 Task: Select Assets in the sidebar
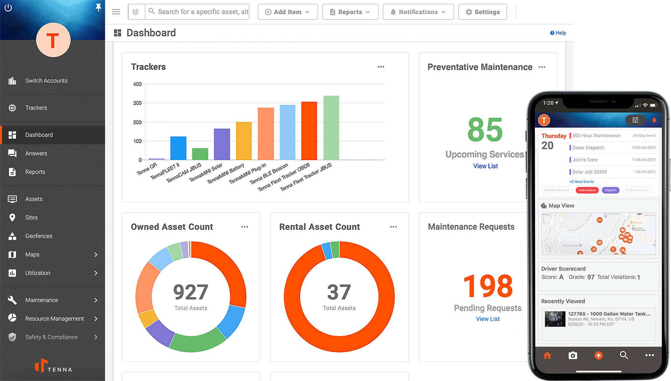(x=52, y=199)
